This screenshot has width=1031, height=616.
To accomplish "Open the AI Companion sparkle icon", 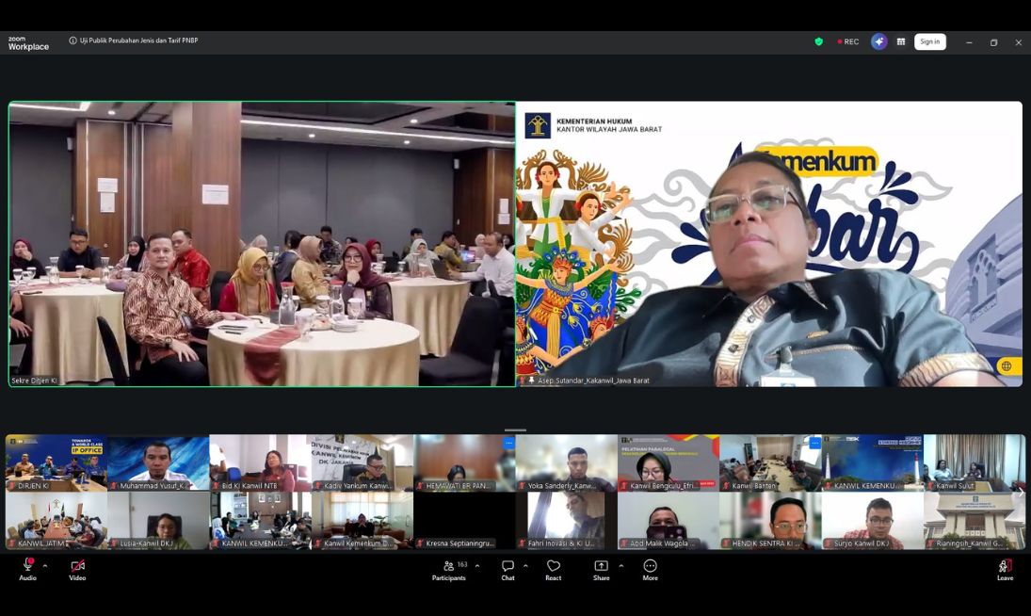I will point(878,41).
